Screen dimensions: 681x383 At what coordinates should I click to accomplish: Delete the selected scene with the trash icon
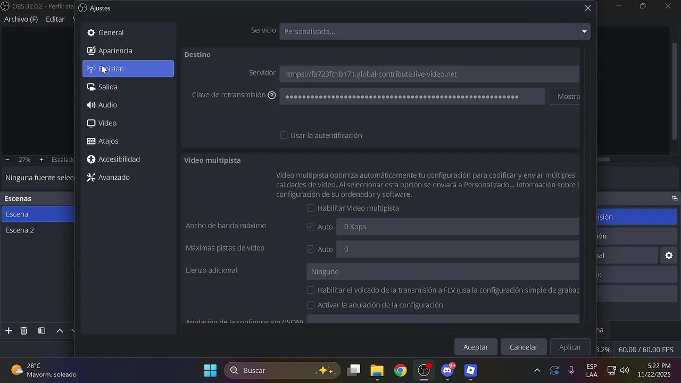(x=24, y=331)
